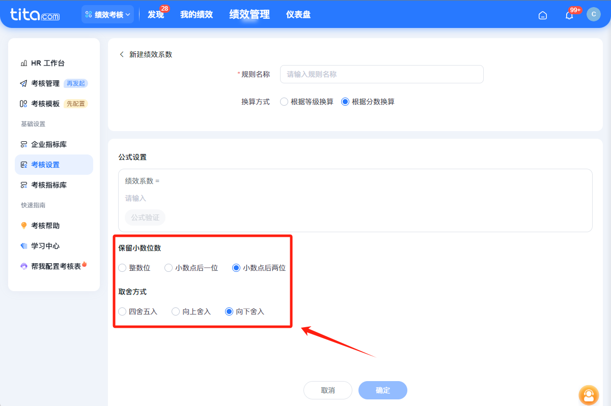The image size is (611, 406).
Task: Switch to 我的绩效 tab
Action: coord(197,14)
